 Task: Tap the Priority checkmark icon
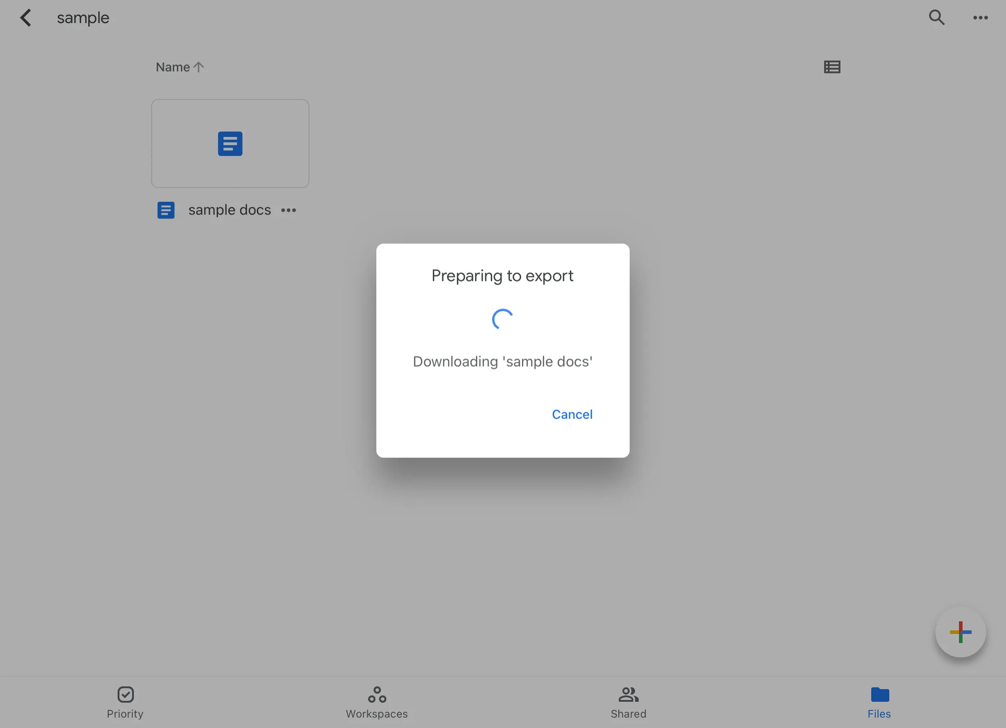click(x=125, y=695)
